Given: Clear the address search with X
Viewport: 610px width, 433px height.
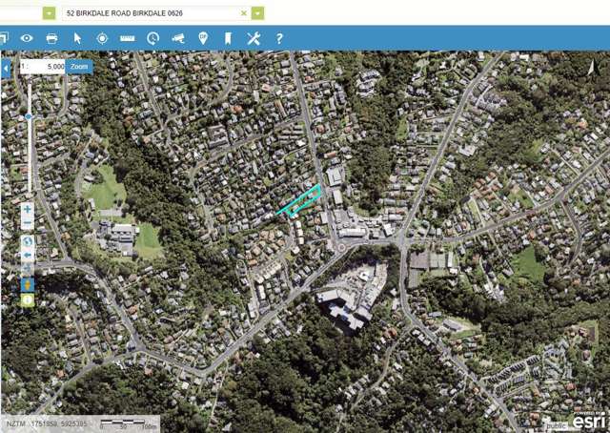Looking at the screenshot, I should pos(244,13).
